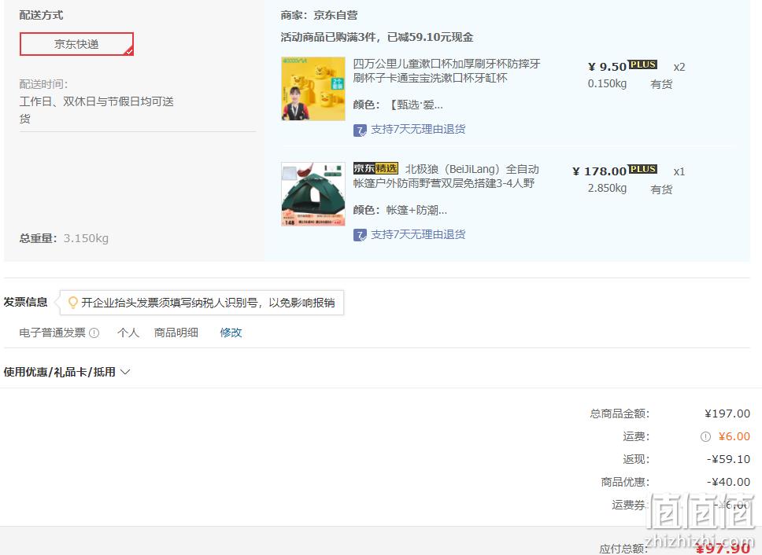Image resolution: width=762 pixels, height=555 pixels.
Task: Click the x2 quantity on the mouthwash cup row
Action: tap(679, 67)
